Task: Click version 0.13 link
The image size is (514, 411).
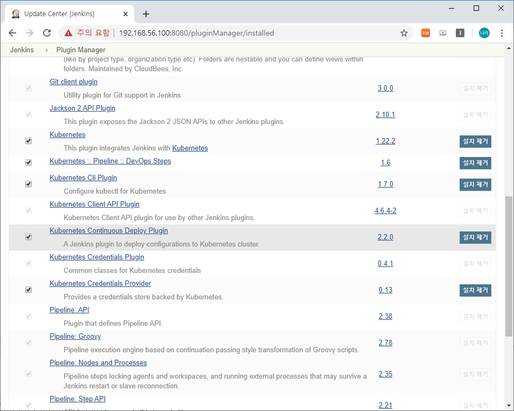Action: pos(385,290)
